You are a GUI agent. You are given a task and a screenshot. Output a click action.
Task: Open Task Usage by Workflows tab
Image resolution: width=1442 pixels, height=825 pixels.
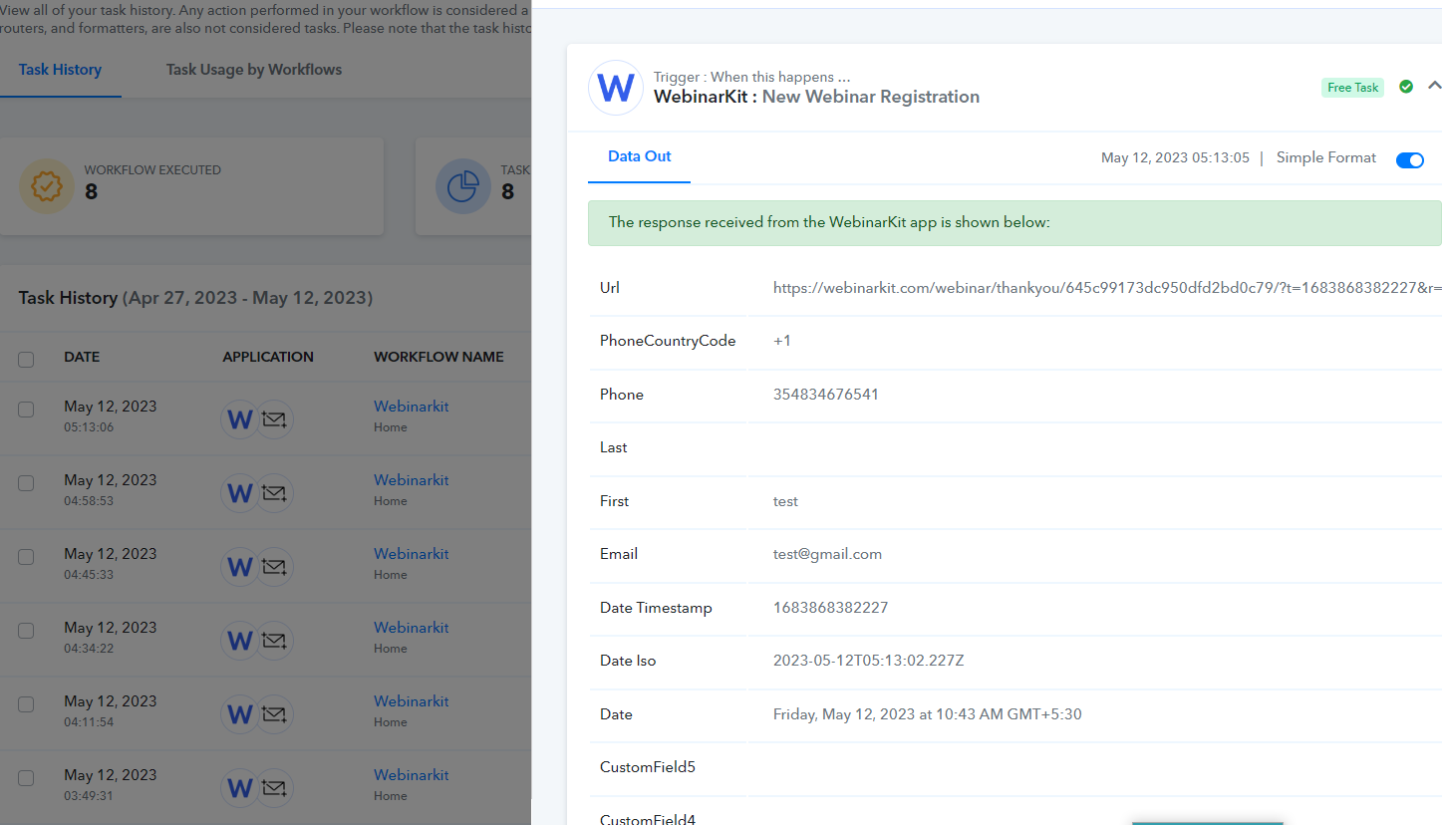254,70
